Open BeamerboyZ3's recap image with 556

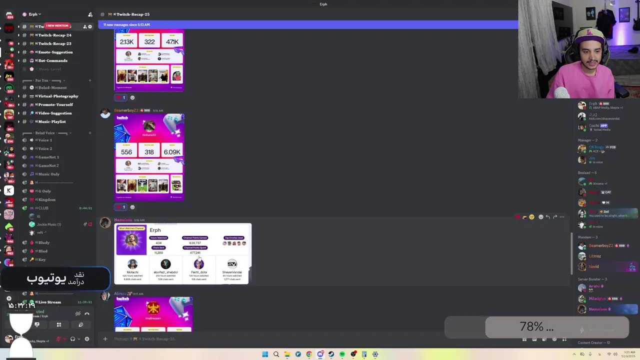[x=149, y=157]
